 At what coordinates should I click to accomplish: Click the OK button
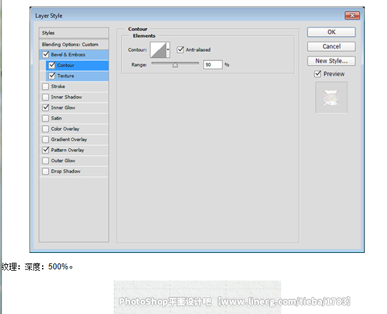coord(331,32)
